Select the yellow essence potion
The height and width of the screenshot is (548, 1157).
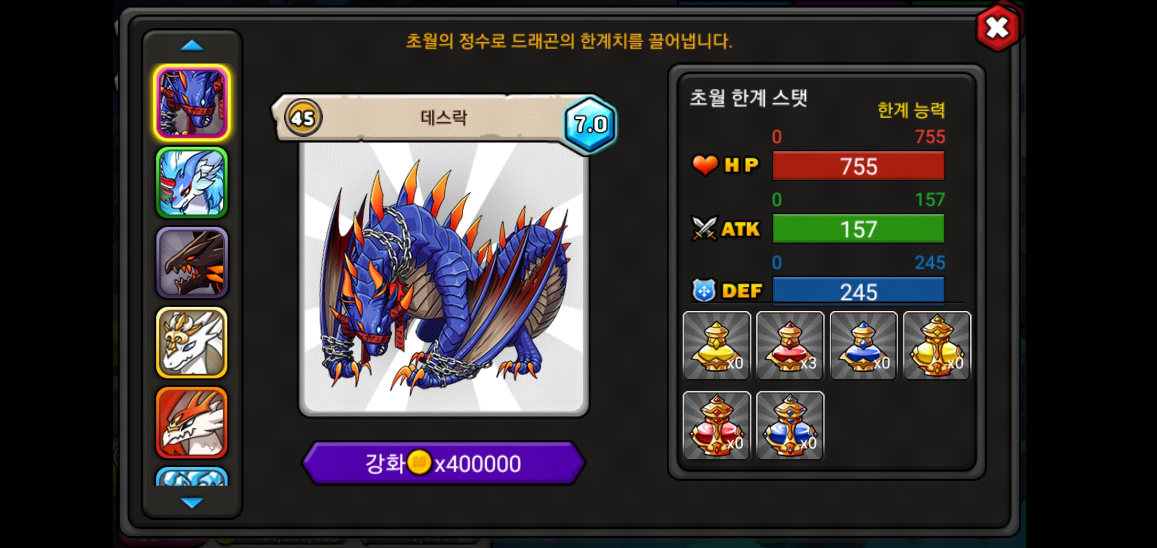coord(717,346)
